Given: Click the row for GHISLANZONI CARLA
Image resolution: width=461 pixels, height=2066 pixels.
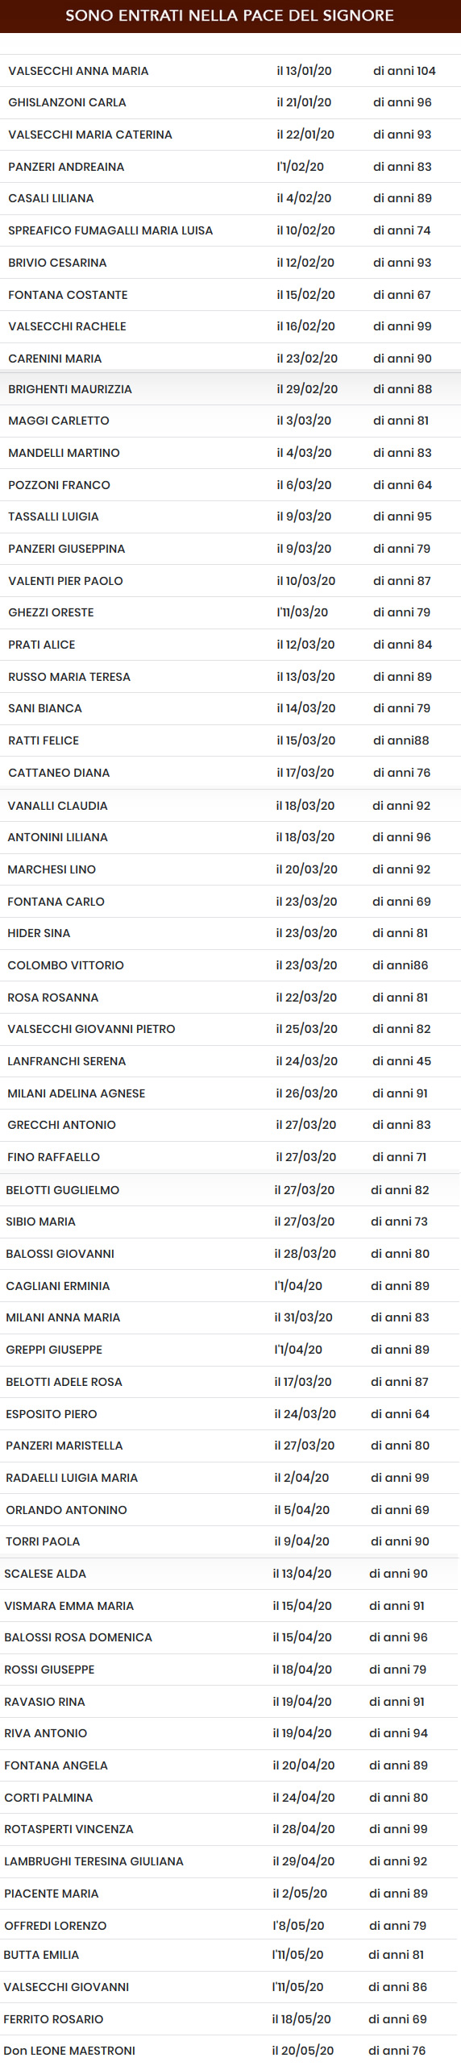Looking at the screenshot, I should (230, 102).
